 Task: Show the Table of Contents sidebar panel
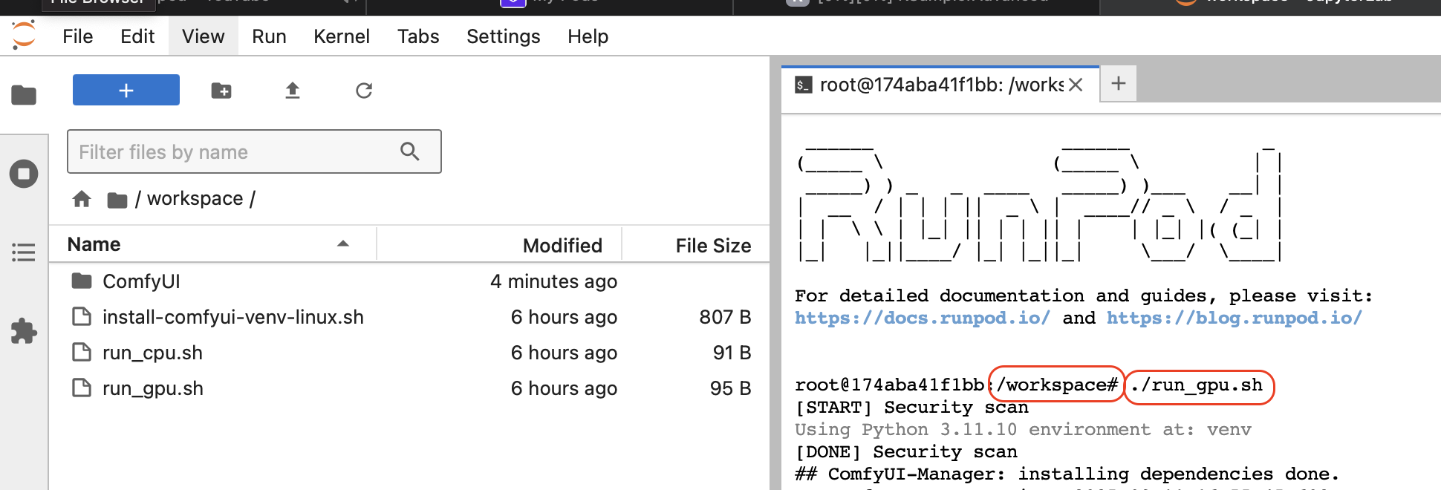(x=24, y=252)
